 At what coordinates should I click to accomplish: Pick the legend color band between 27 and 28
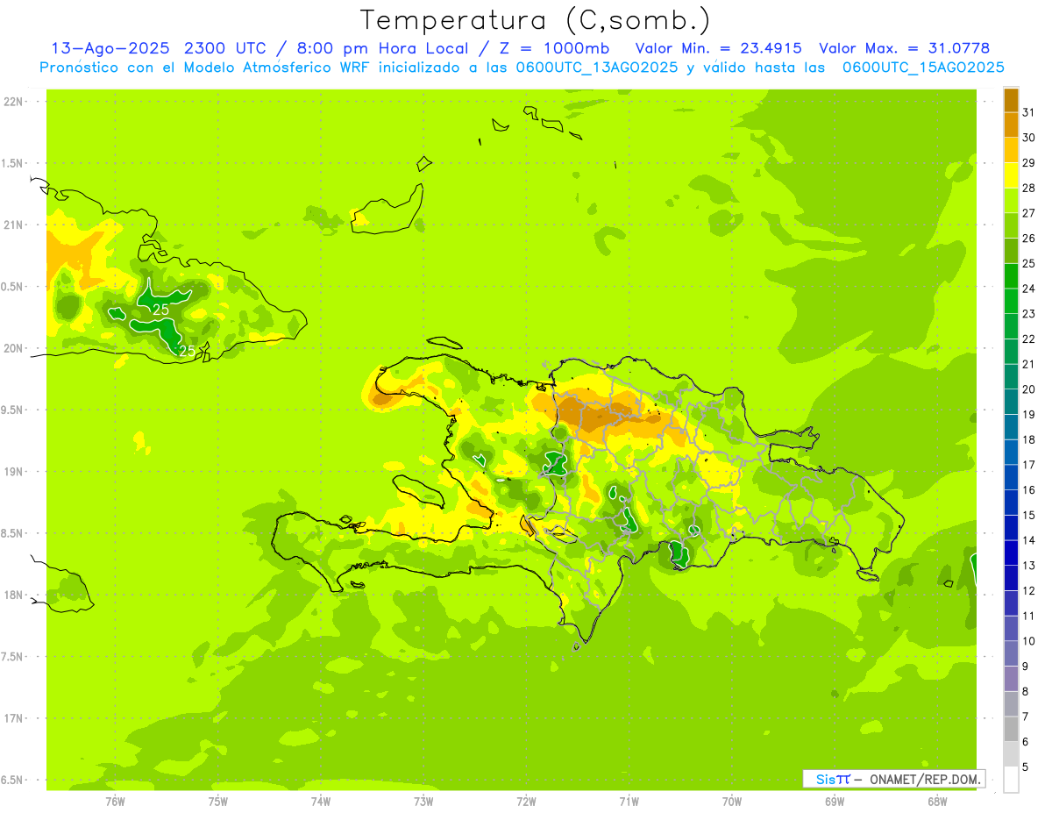[x=1011, y=201]
